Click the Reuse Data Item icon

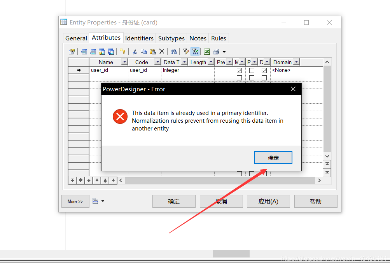tap(111, 52)
